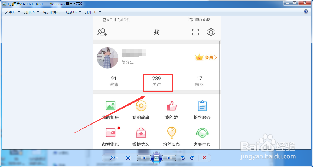Open the 打开(O) menu
Screen dimensions: 313x167
pyautogui.click(x=91, y=12)
